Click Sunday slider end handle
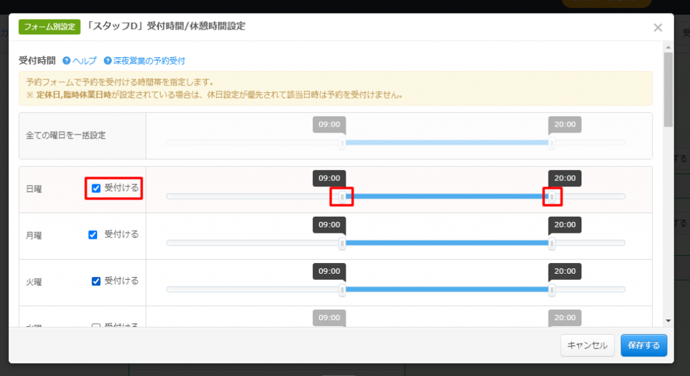Image resolution: width=690 pixels, height=376 pixels. [x=552, y=197]
